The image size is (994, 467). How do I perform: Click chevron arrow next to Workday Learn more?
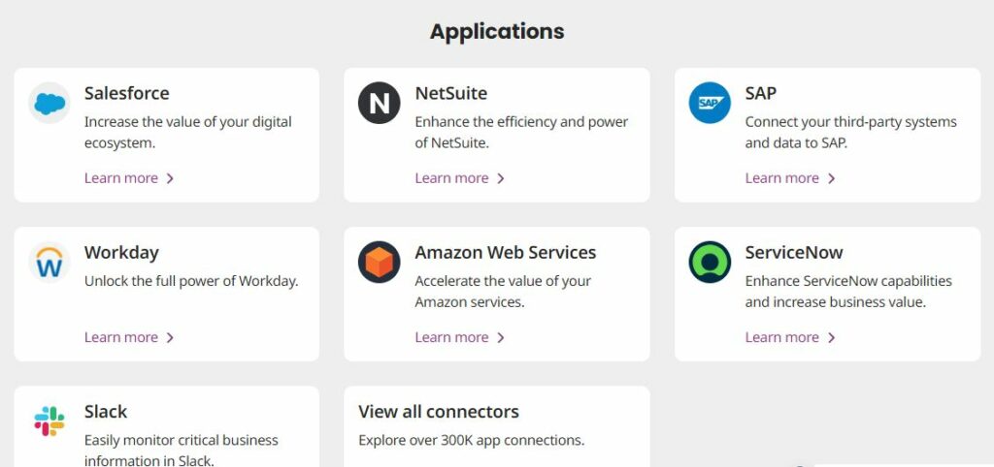(x=169, y=338)
